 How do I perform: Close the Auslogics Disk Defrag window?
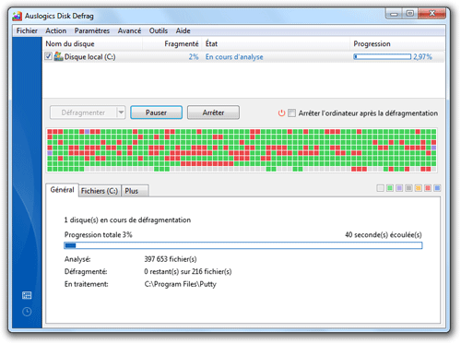click(431, 14)
